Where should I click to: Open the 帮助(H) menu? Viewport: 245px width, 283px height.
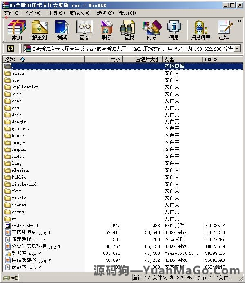pyautogui.click(x=127, y=13)
